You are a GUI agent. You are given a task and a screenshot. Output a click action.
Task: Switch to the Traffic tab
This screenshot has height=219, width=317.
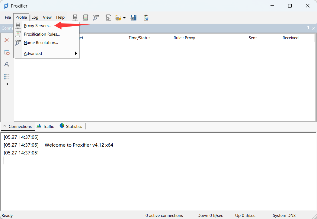(x=46, y=126)
